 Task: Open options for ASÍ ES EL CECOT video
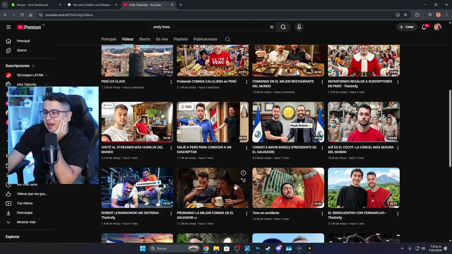[398, 148]
